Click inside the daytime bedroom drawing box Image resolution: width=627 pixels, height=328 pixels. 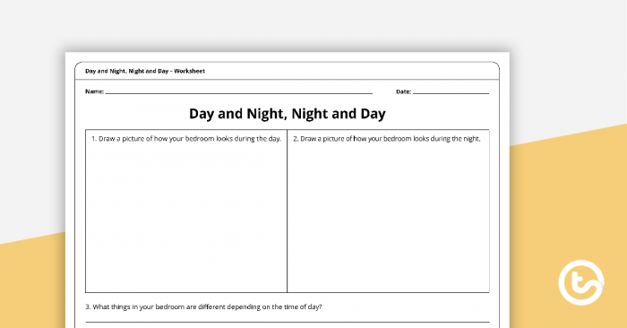[x=186, y=211]
